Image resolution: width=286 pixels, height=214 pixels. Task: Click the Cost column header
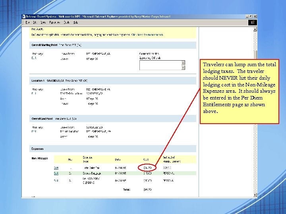[146, 159]
